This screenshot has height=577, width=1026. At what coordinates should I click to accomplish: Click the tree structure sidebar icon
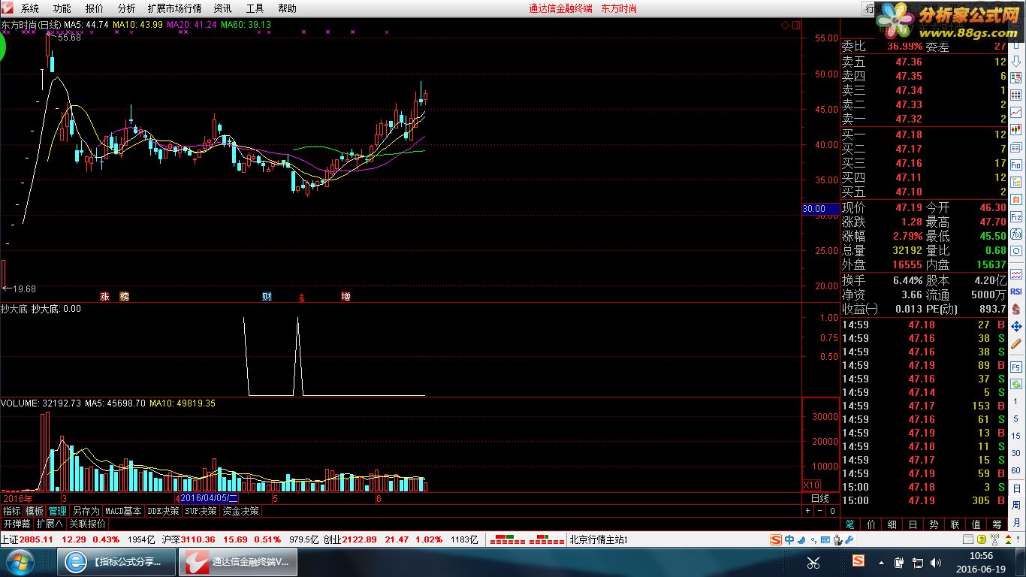tap(1015, 181)
